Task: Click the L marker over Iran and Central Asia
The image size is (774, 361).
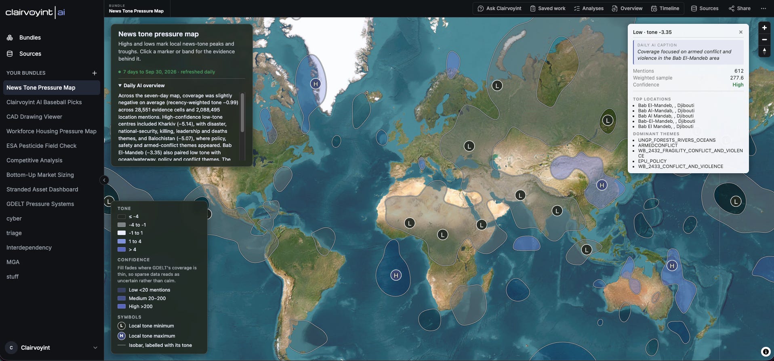Action: point(520,195)
